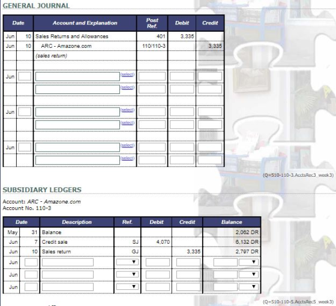Image resolution: width=336 pixels, height=306 pixels.
Task: Click the '(sales return)' explanation text
Action: point(51,56)
